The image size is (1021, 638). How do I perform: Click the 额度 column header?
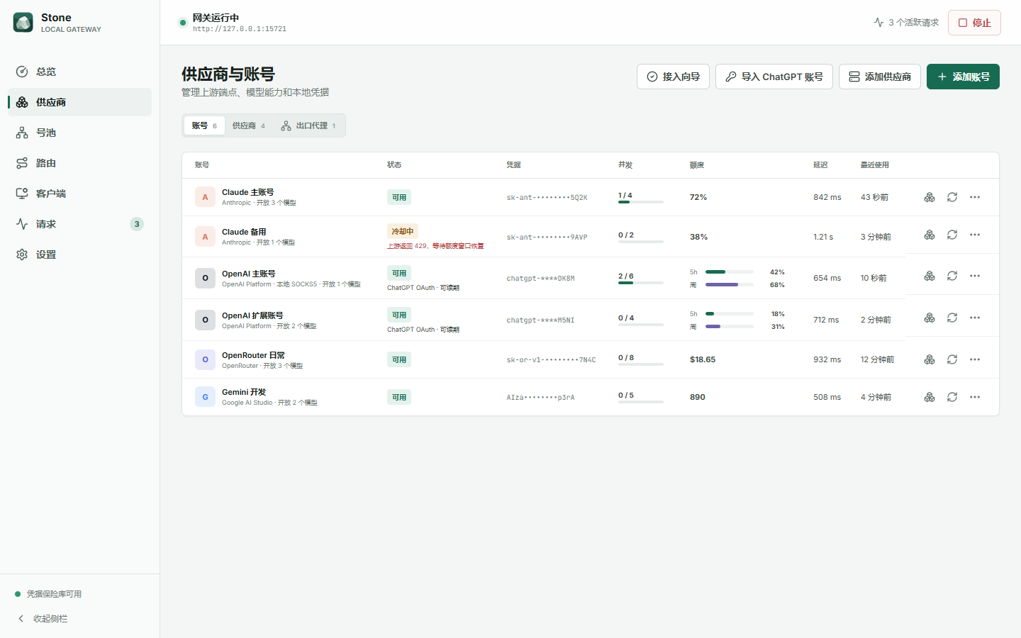click(697, 165)
